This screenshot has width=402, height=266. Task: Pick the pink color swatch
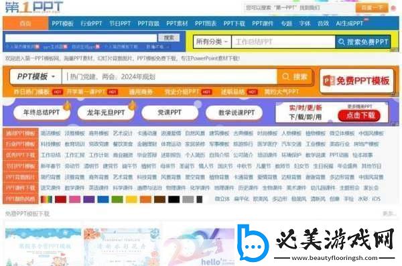click(x=74, y=199)
